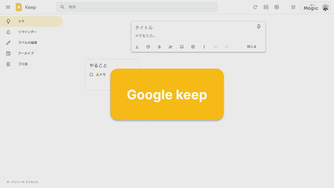Pin the new note

tap(259, 27)
